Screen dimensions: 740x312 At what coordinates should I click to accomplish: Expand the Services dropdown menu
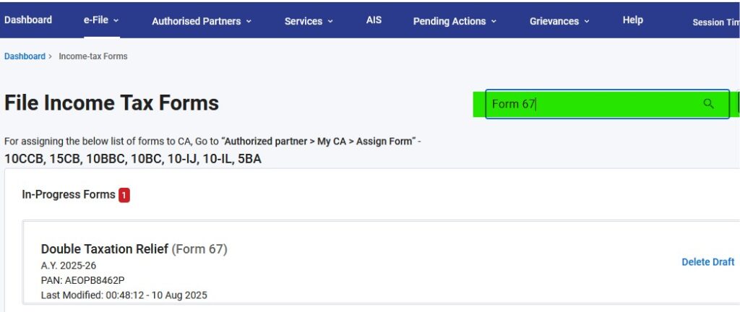(309, 22)
